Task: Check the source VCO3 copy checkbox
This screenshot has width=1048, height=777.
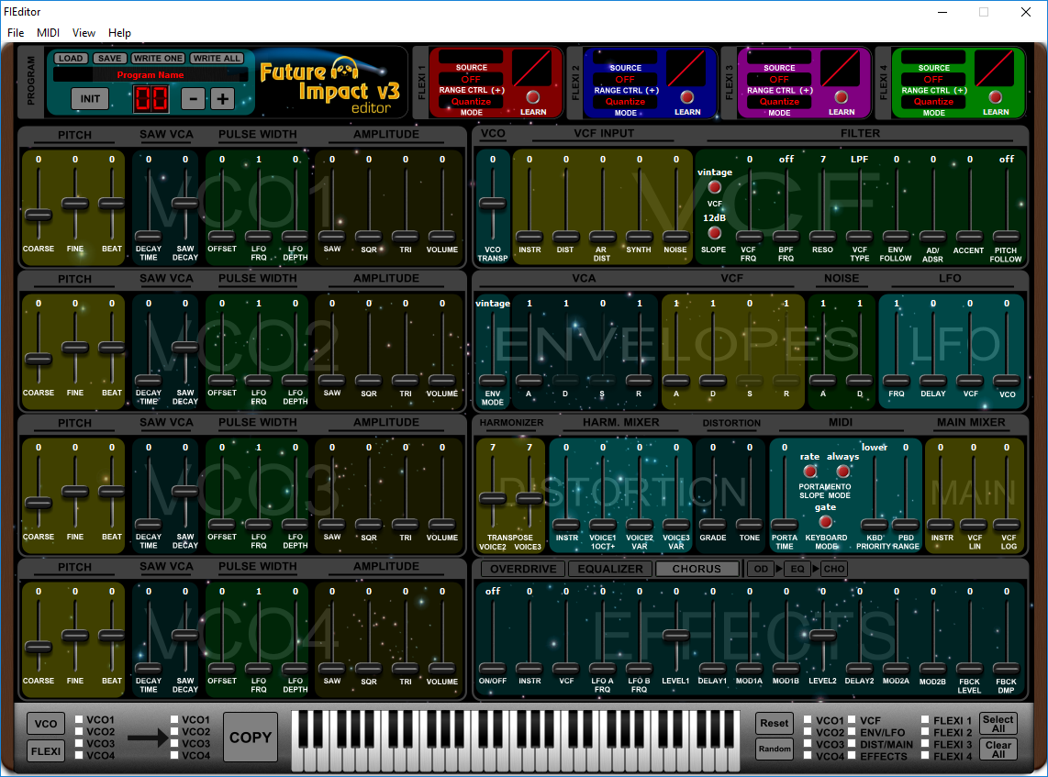Action: (79, 744)
